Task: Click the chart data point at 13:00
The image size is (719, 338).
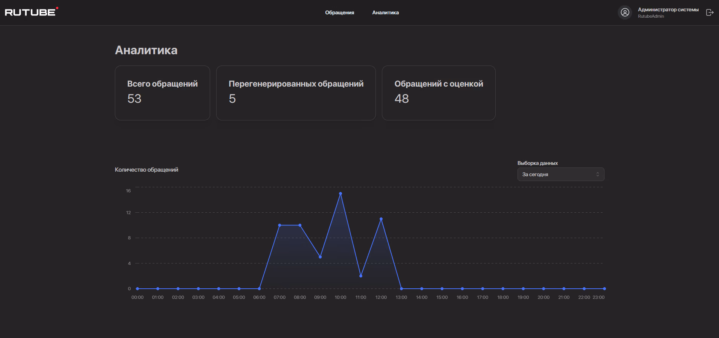Action: (x=401, y=289)
